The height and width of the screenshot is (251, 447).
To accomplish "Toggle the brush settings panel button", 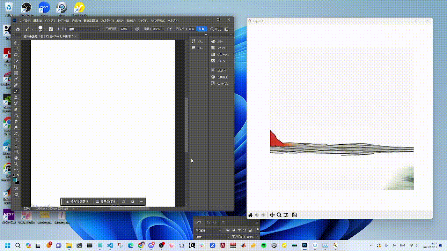I will pyautogui.click(x=51, y=29).
